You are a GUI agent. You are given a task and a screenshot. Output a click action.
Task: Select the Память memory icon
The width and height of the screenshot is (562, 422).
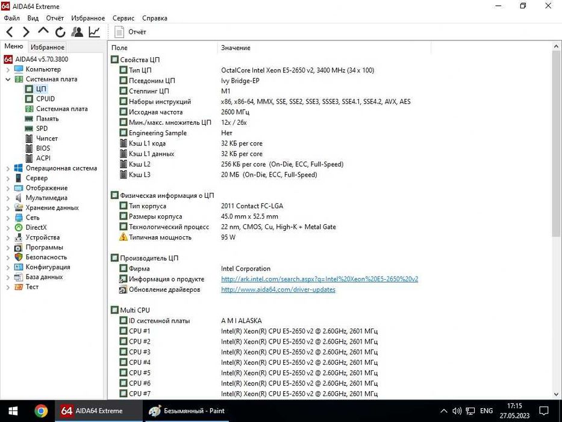pos(29,118)
